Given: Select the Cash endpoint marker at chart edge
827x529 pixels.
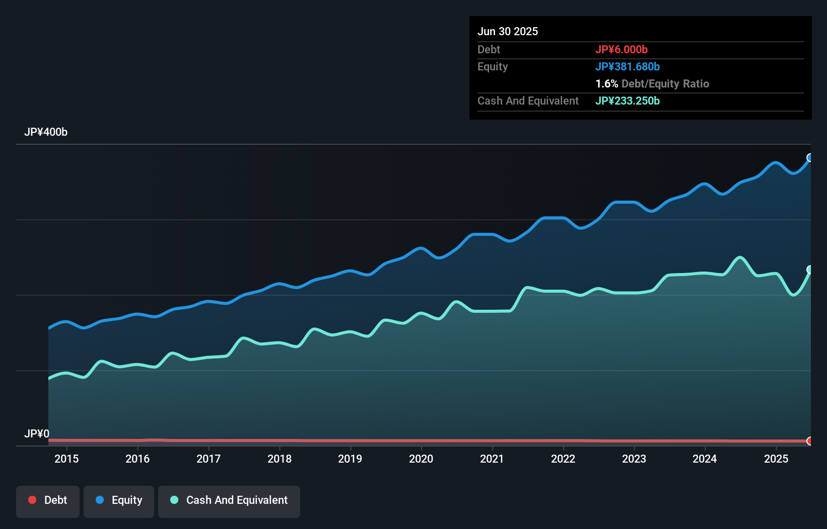Looking at the screenshot, I should pyautogui.click(x=809, y=270).
